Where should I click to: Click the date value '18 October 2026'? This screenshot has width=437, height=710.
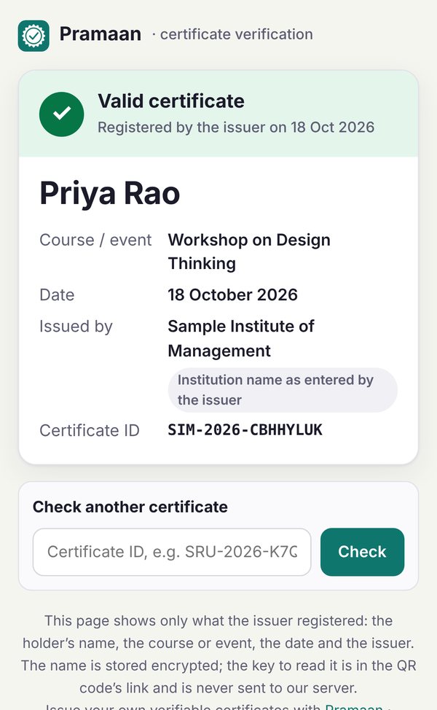click(x=233, y=294)
